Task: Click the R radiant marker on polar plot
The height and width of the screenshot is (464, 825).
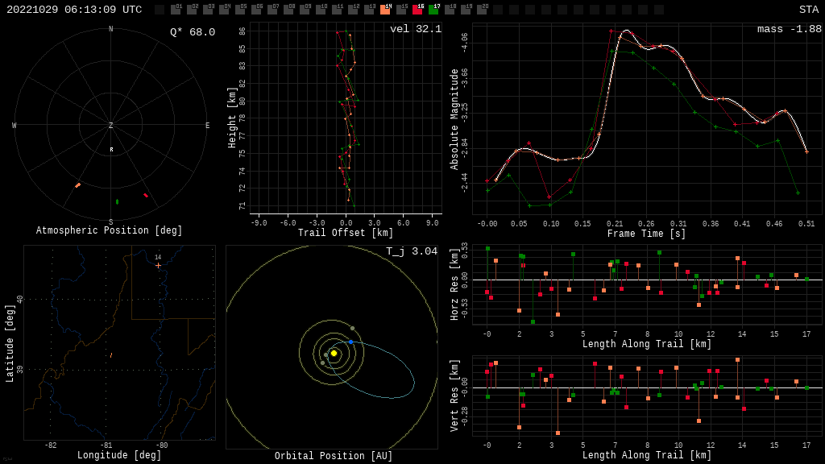Action: tap(111, 150)
